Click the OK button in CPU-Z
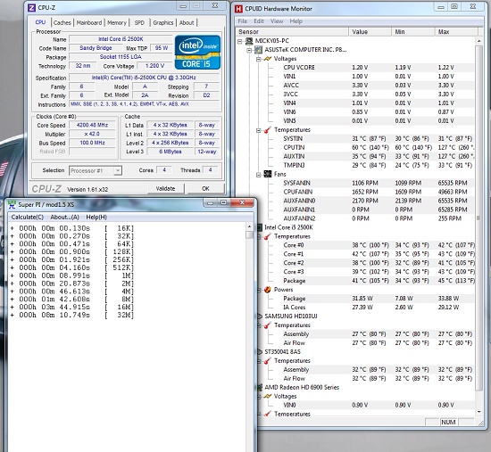This screenshot has height=452, width=491. 205,188
